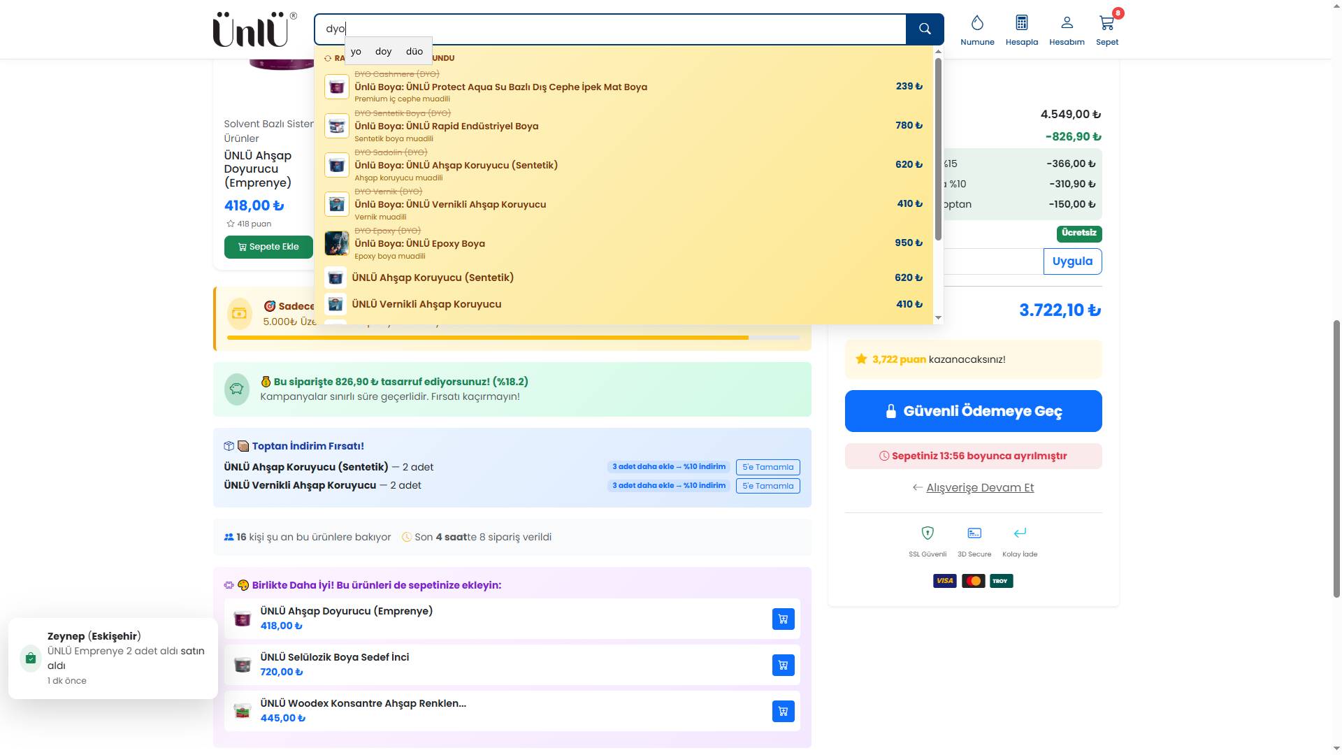Click Güvenli Ödemeye Geç button
Screen dimensions: 1342x755
[973, 411]
